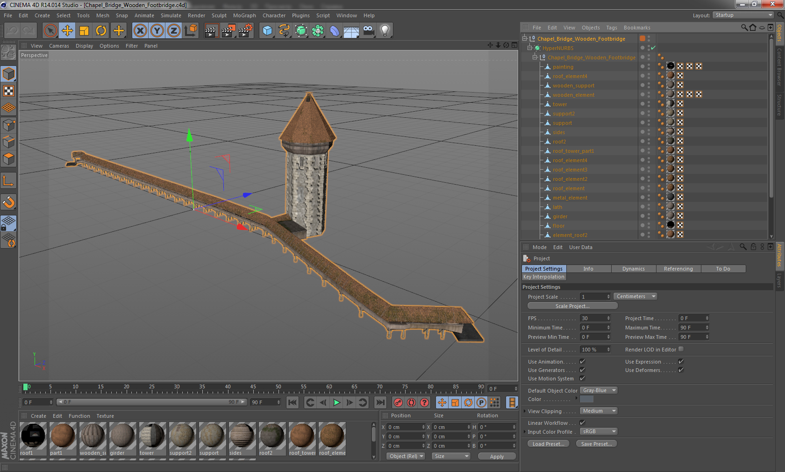Image resolution: width=785 pixels, height=472 pixels.
Task: Click the Render View icon
Action: (212, 31)
